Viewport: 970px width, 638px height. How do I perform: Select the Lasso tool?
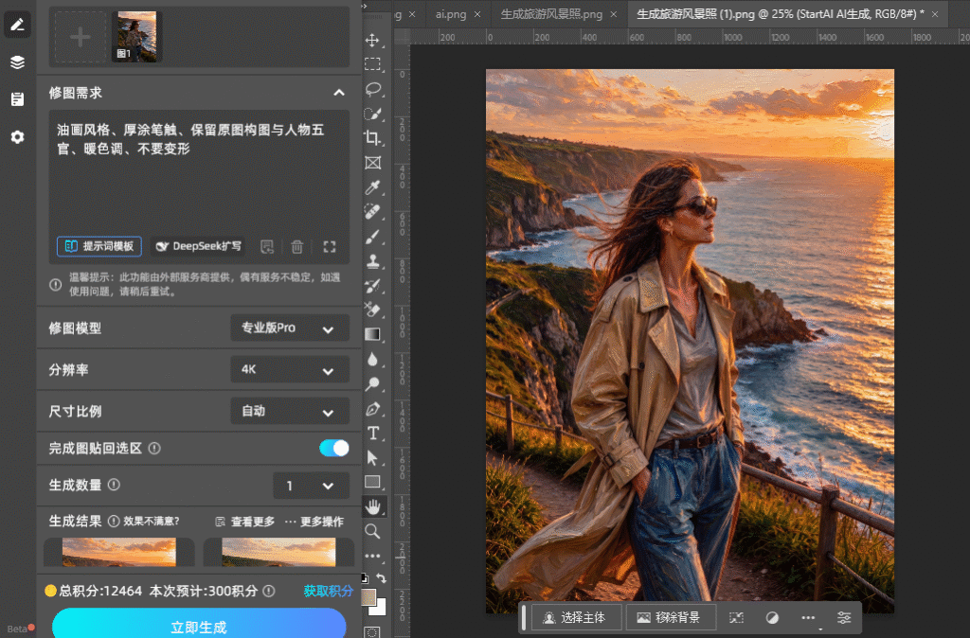(372, 89)
